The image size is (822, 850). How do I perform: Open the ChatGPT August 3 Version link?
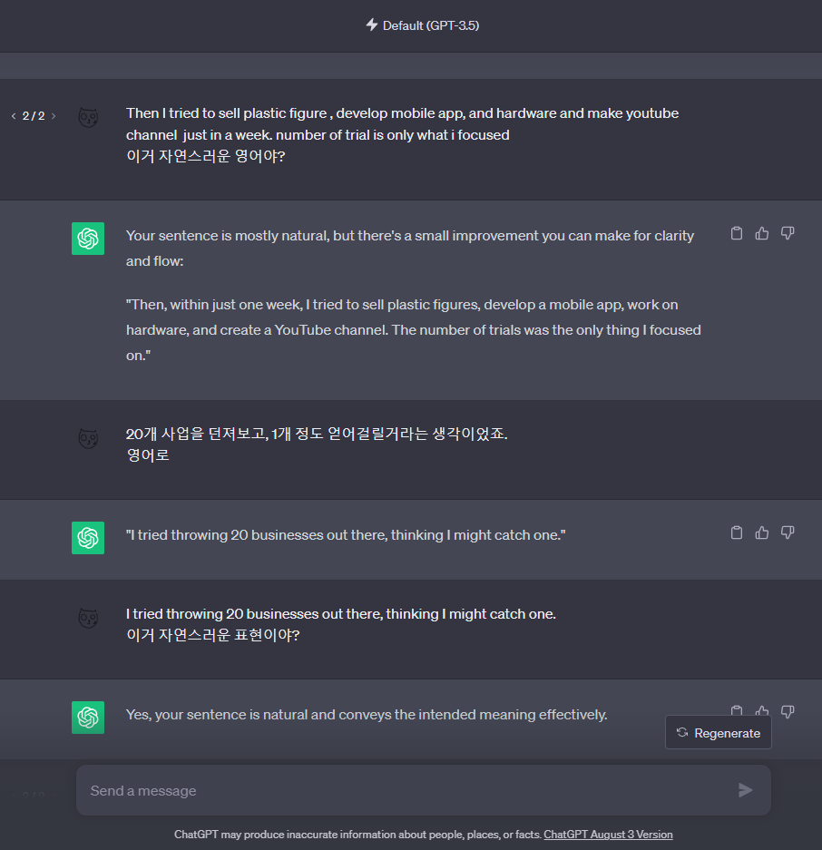(x=608, y=834)
